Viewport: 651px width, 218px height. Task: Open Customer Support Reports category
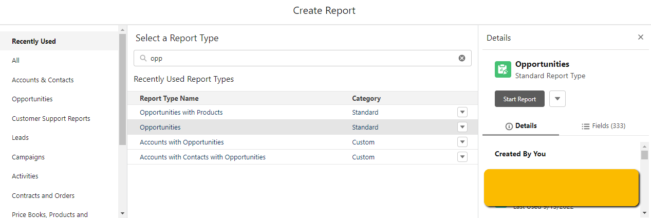coord(51,118)
